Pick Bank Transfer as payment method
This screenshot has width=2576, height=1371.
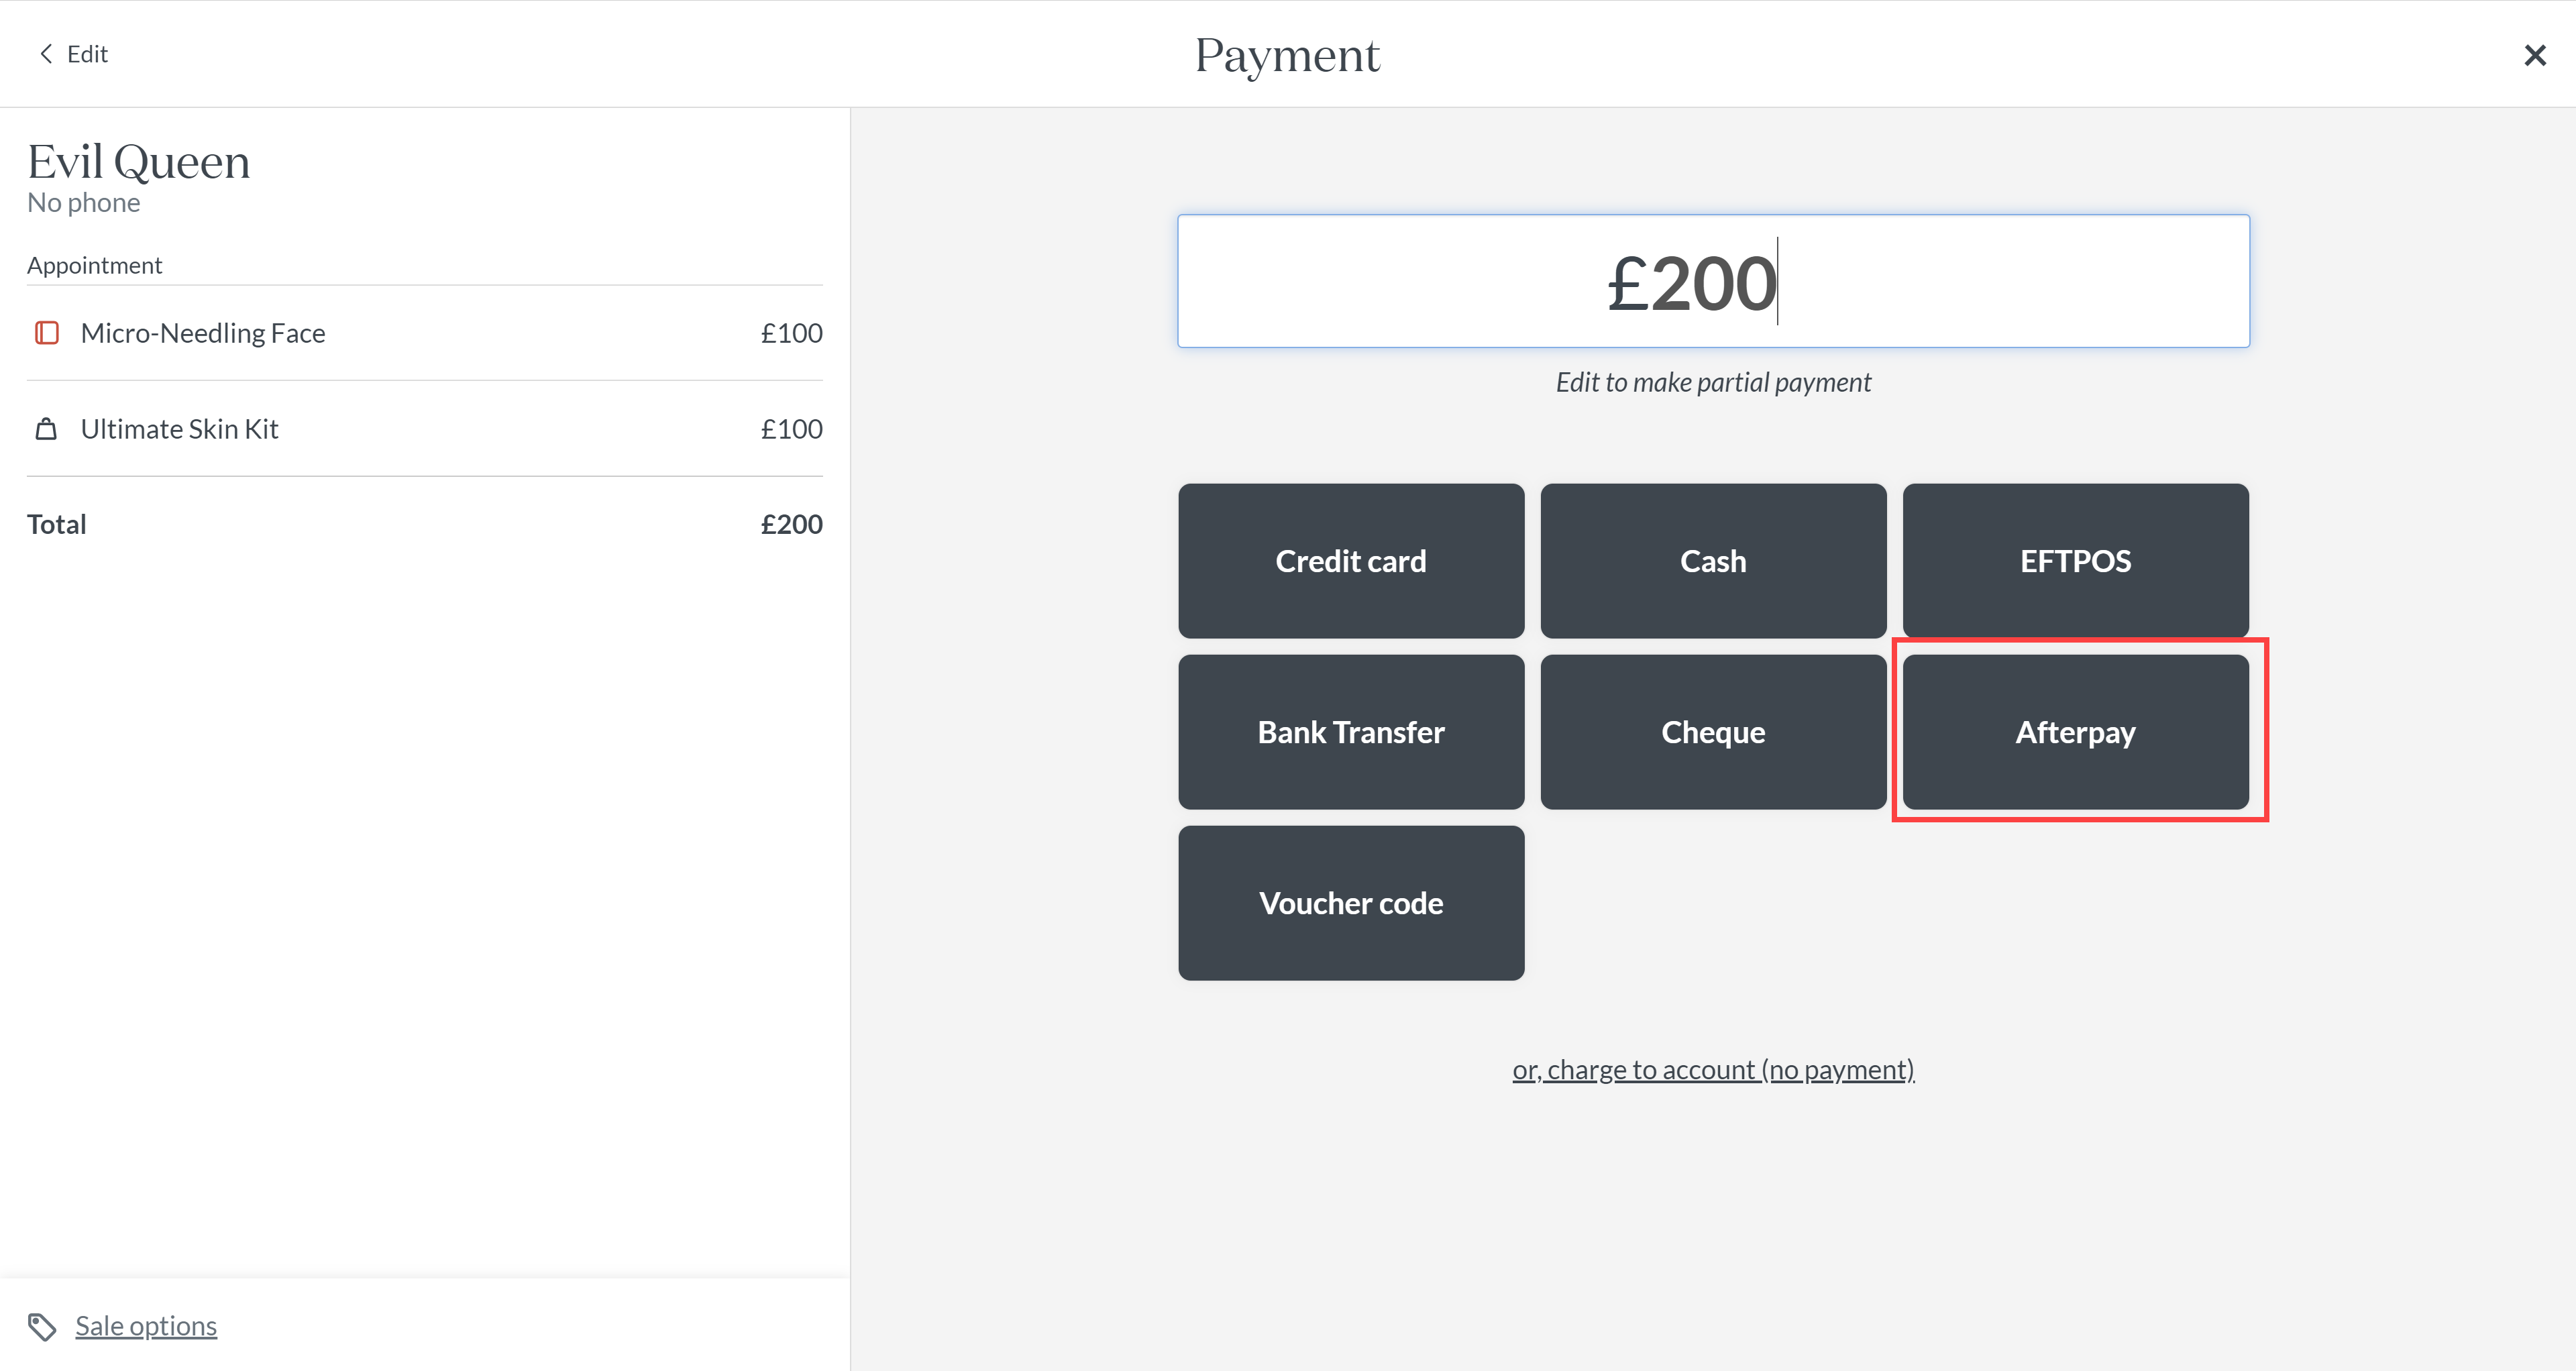coord(1351,732)
